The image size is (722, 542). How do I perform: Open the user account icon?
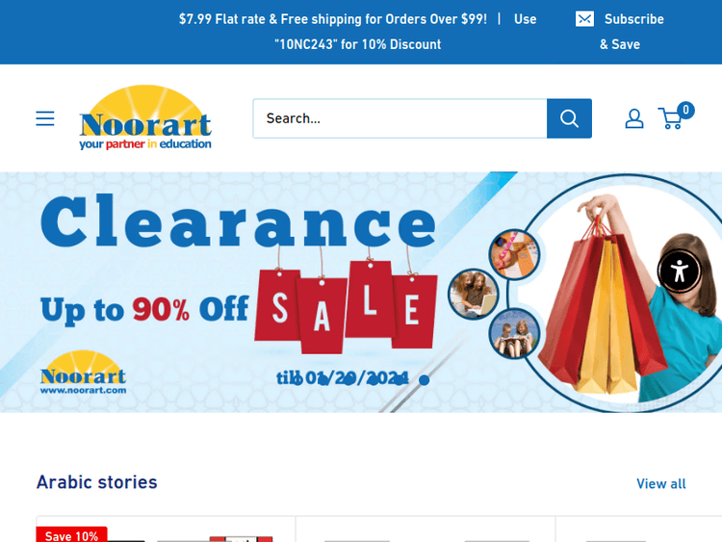[634, 118]
